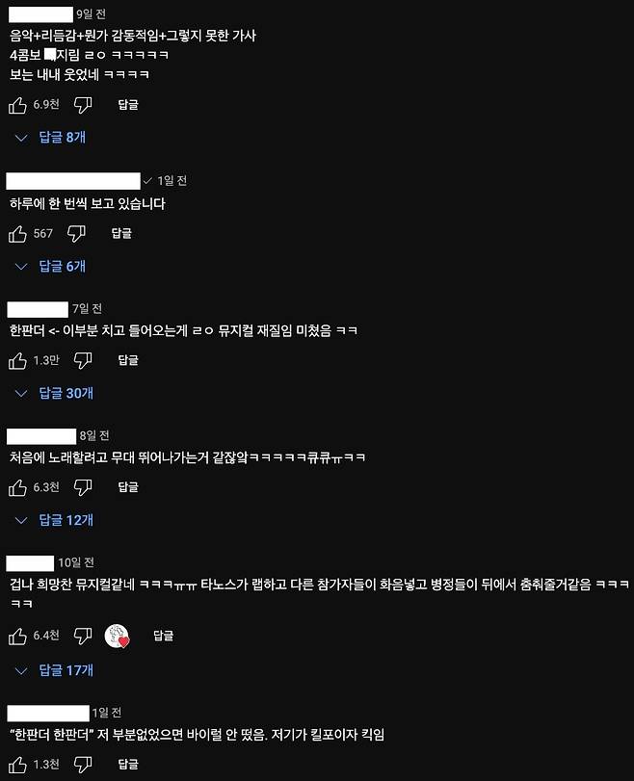Dislike the comment with 6.9천 likes
Screen dimensions: 634x781
(x=83, y=105)
